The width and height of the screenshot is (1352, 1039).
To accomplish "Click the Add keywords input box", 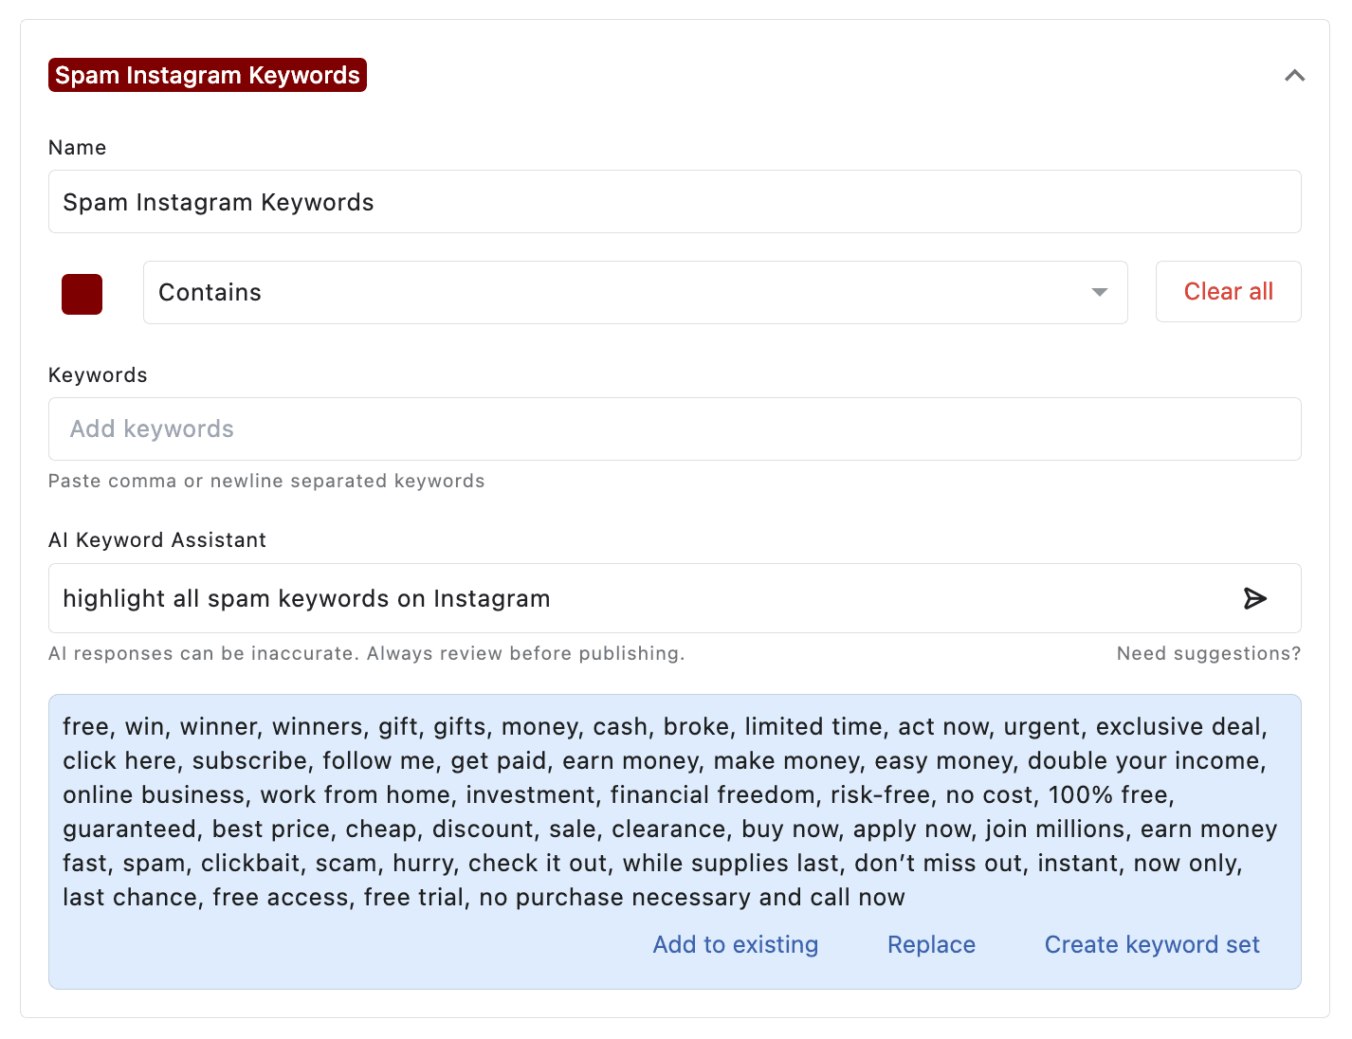I will tap(674, 429).
